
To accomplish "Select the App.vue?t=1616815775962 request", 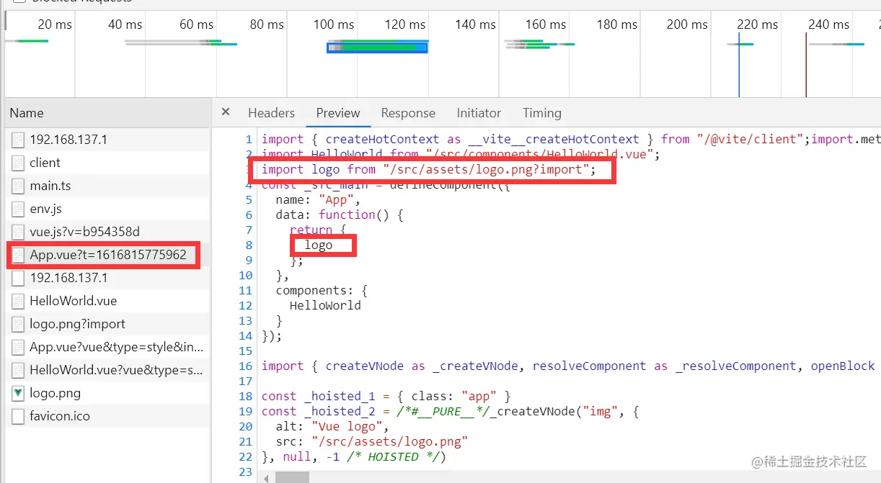I will click(x=107, y=255).
